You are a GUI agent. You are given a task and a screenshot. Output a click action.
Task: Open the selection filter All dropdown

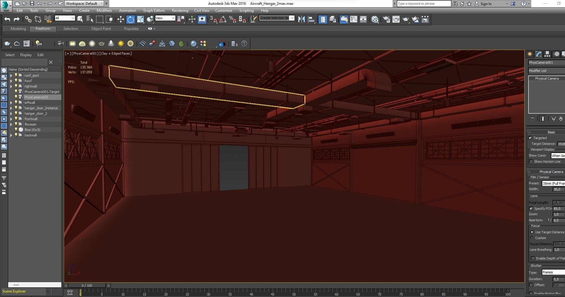(x=65, y=18)
